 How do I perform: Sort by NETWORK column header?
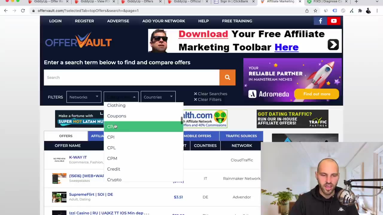(x=242, y=145)
